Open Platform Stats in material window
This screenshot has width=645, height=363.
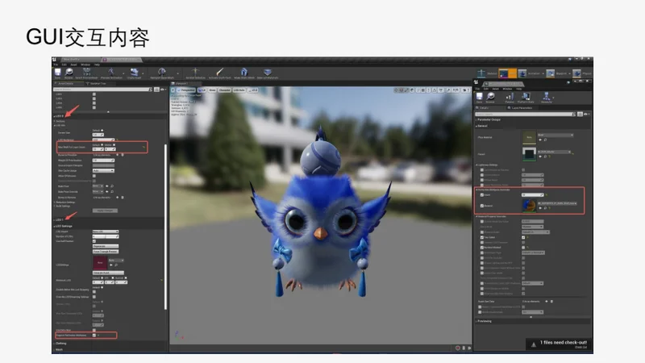pyautogui.click(x=526, y=98)
